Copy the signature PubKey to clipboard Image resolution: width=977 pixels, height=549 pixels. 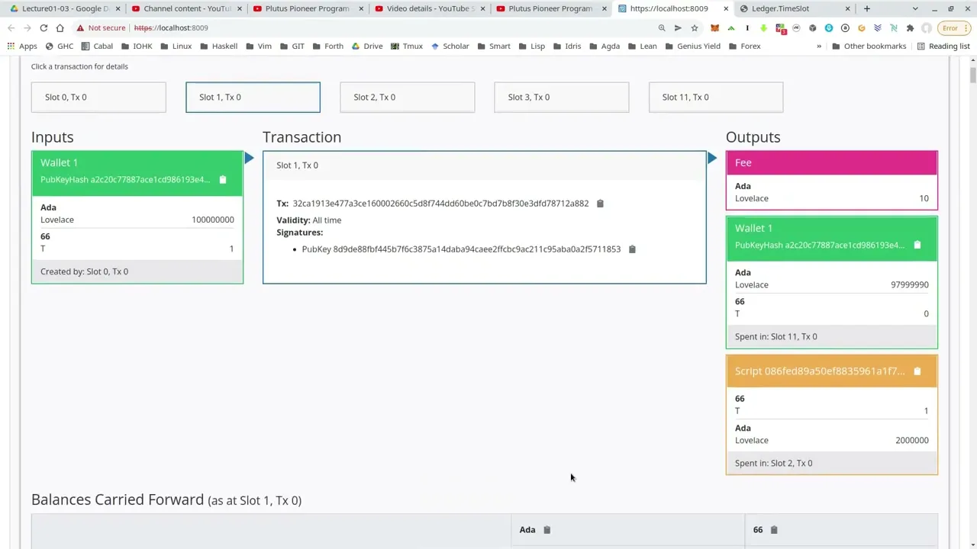click(x=632, y=249)
